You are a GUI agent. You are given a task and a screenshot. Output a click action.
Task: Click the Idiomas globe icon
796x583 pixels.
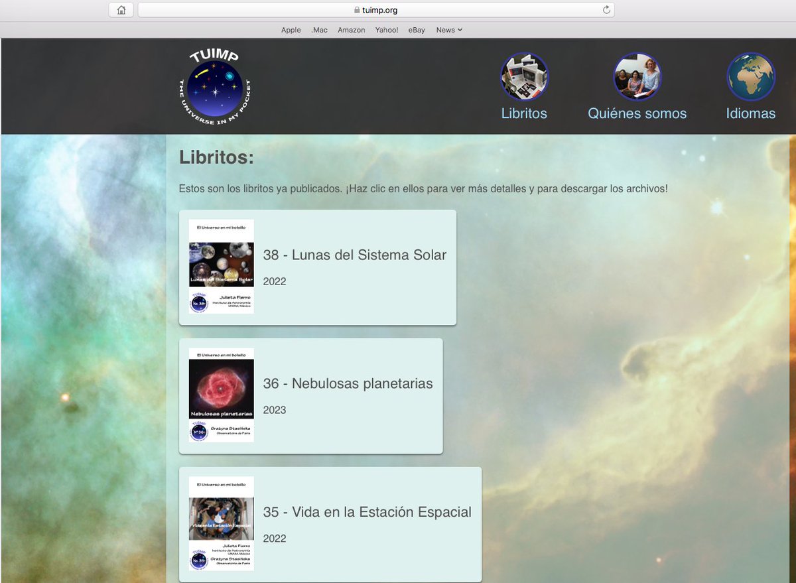tap(751, 77)
